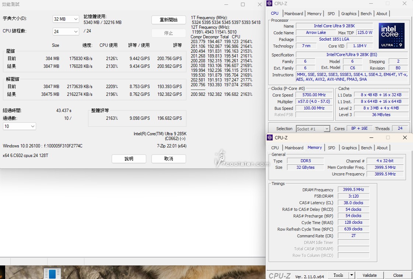Image resolution: width=413 pixels, height=279 pixels.
Task: Click the Validate button in CPU-Z
Action: pyautogui.click(x=370, y=275)
